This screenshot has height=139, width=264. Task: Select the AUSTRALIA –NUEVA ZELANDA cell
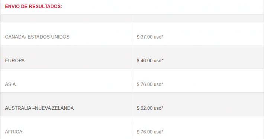[66, 105]
